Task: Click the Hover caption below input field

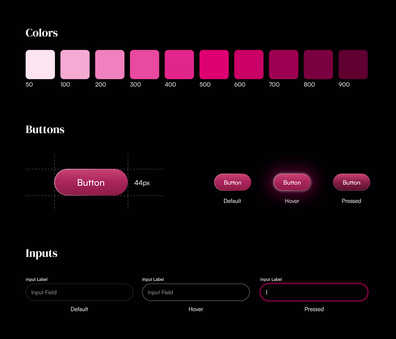Action: (196, 309)
